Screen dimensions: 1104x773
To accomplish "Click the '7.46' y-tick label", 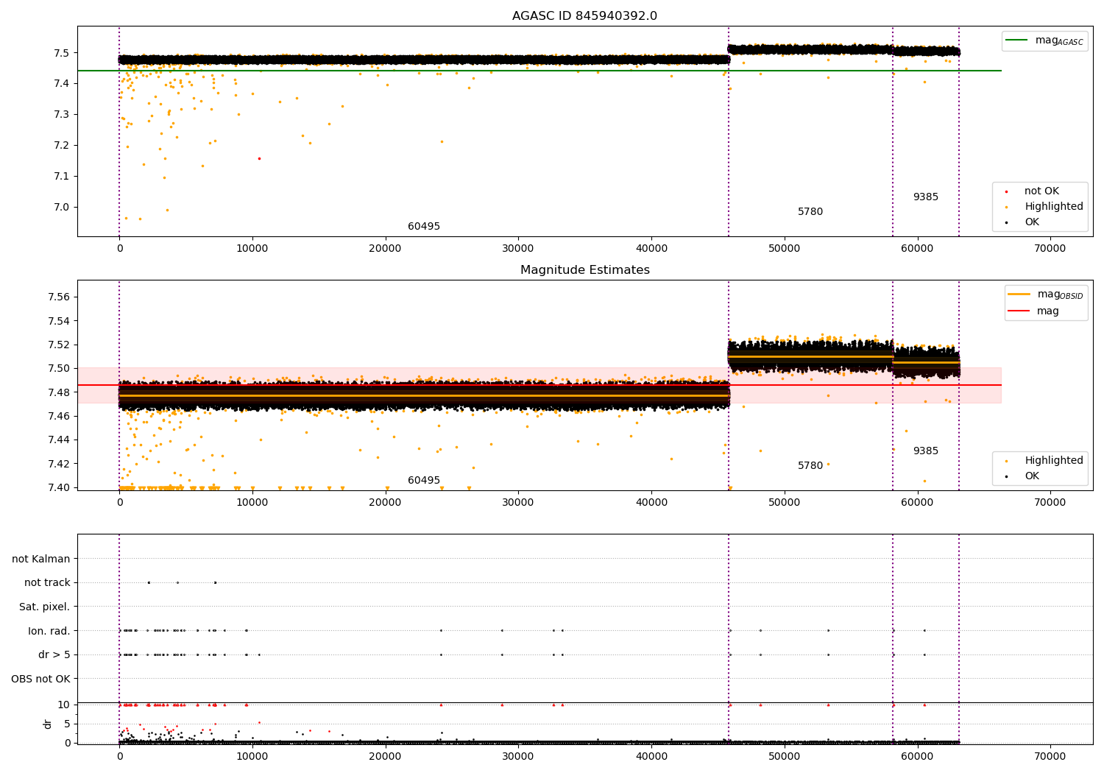I will (58, 416).
